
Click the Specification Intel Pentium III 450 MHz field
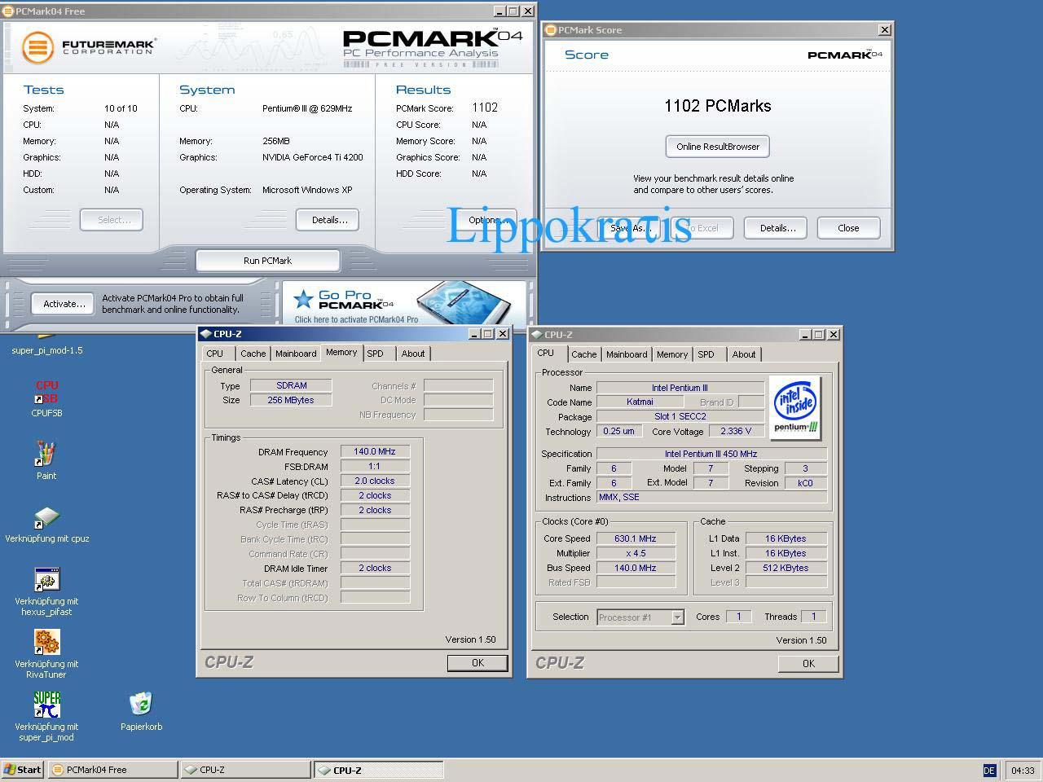point(711,454)
